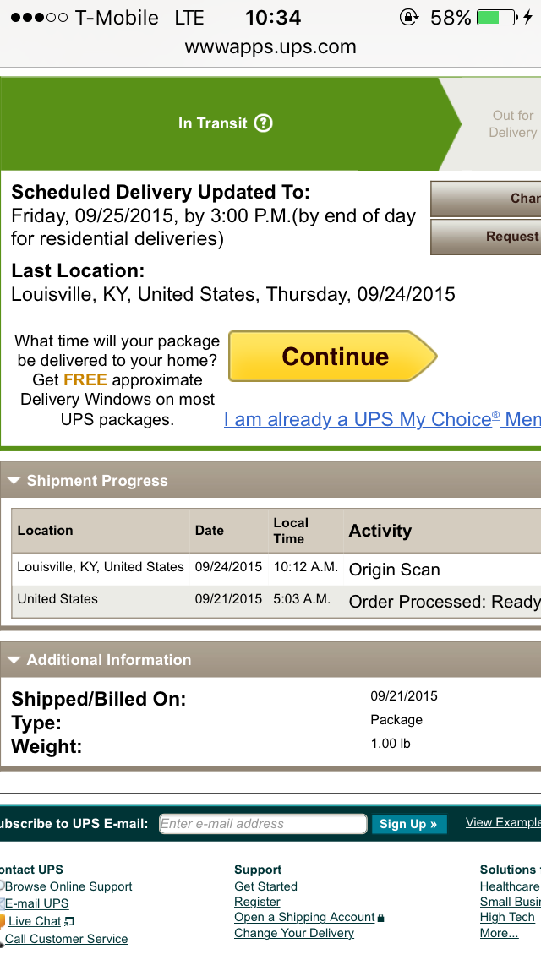Open the E-mail UPS link
541x960 pixels.
pos(36,903)
